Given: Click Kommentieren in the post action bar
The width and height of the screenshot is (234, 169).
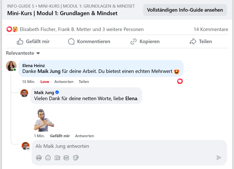Looking at the screenshot, I should point(89,42).
